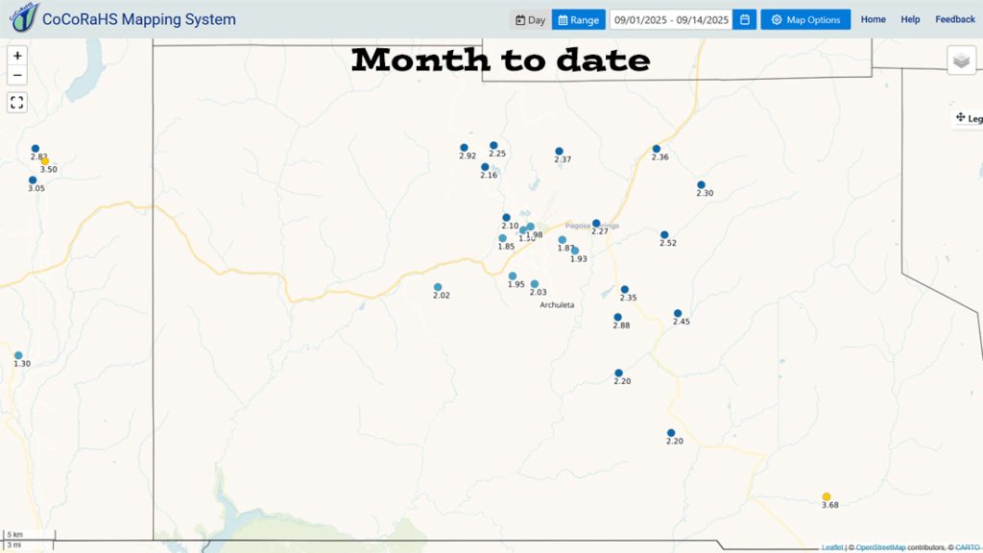Open the Feedback link

[x=955, y=19]
